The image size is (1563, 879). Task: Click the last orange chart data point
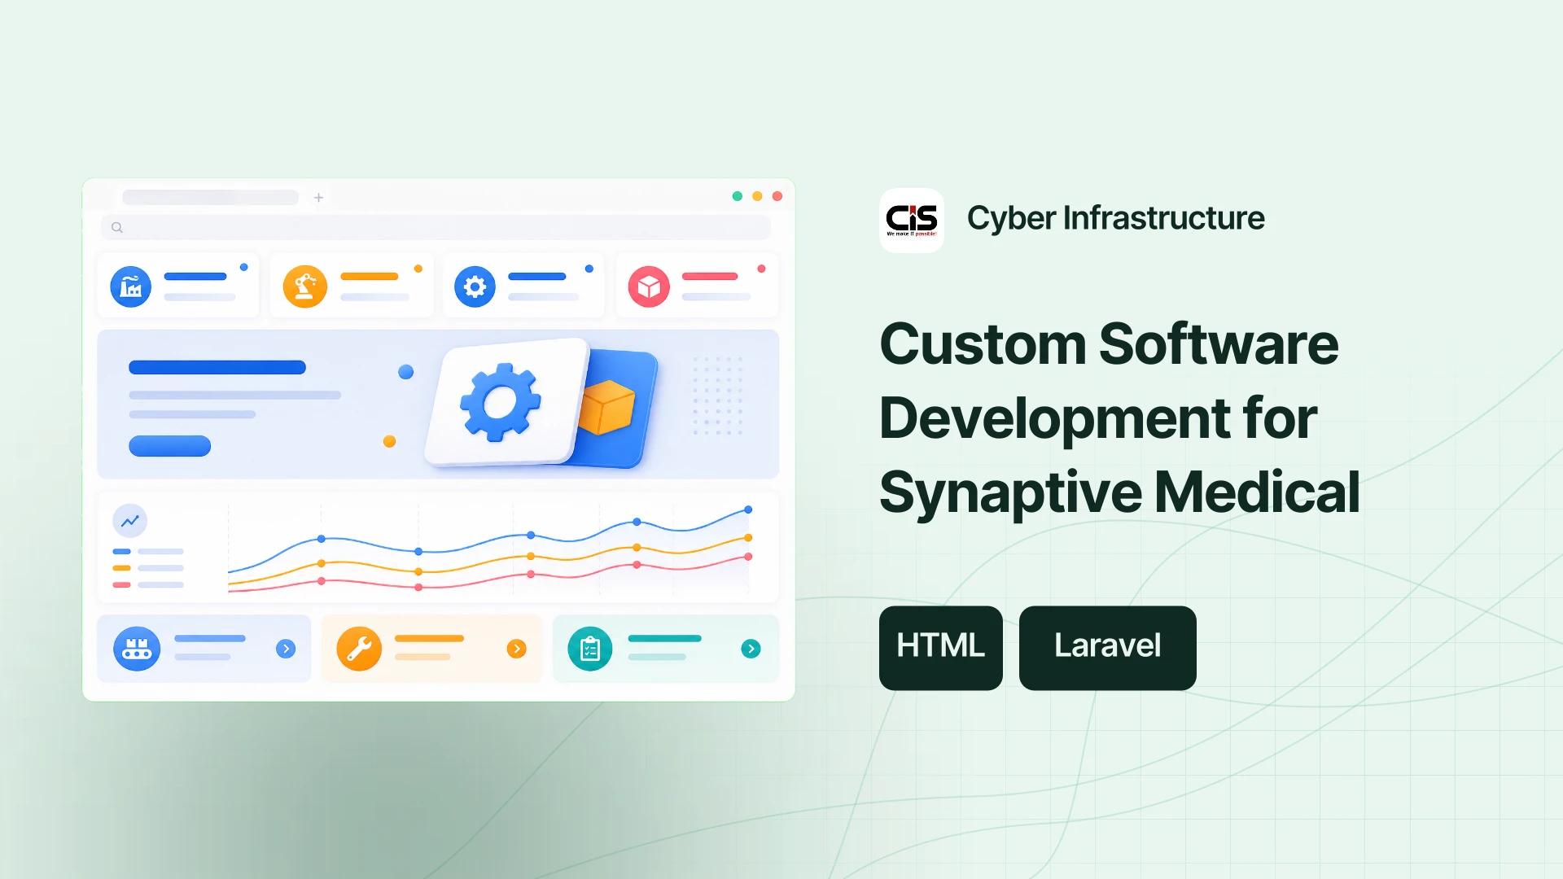coord(748,538)
